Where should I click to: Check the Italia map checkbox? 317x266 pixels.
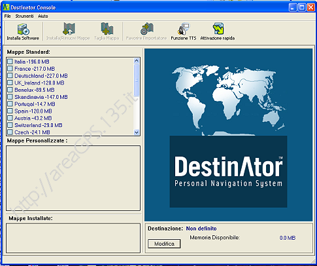(x=10, y=62)
